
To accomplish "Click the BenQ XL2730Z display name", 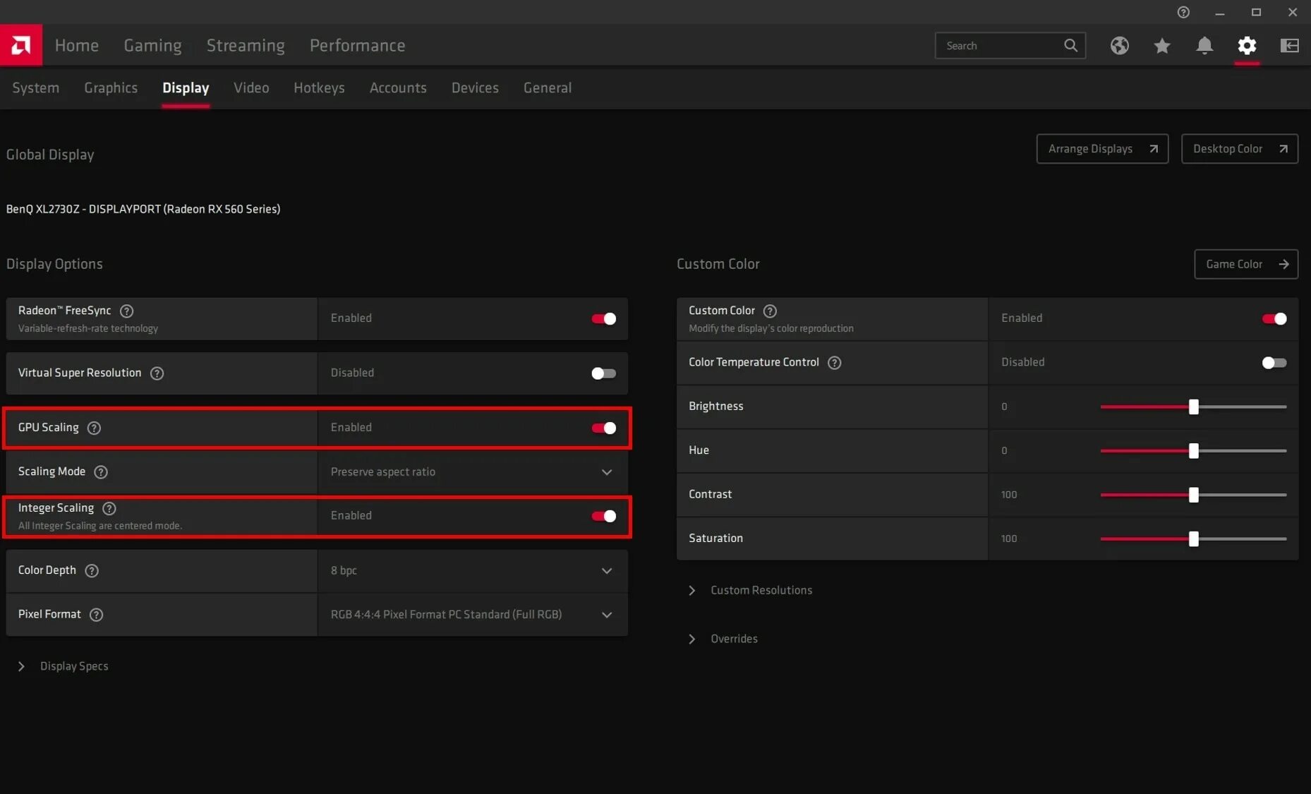I will tap(143, 210).
